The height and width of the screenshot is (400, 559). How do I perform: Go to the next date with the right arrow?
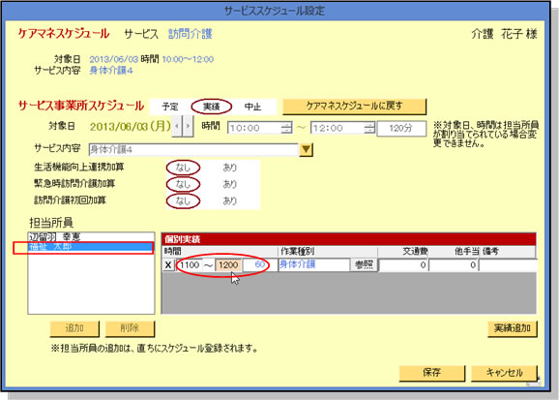click(x=188, y=126)
